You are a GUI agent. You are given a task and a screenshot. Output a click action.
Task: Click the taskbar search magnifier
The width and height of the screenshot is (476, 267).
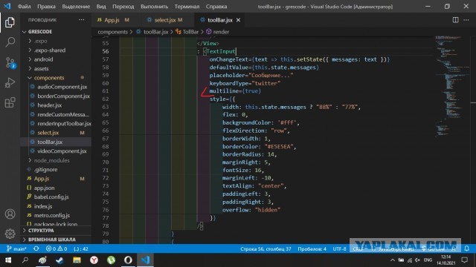(25, 260)
